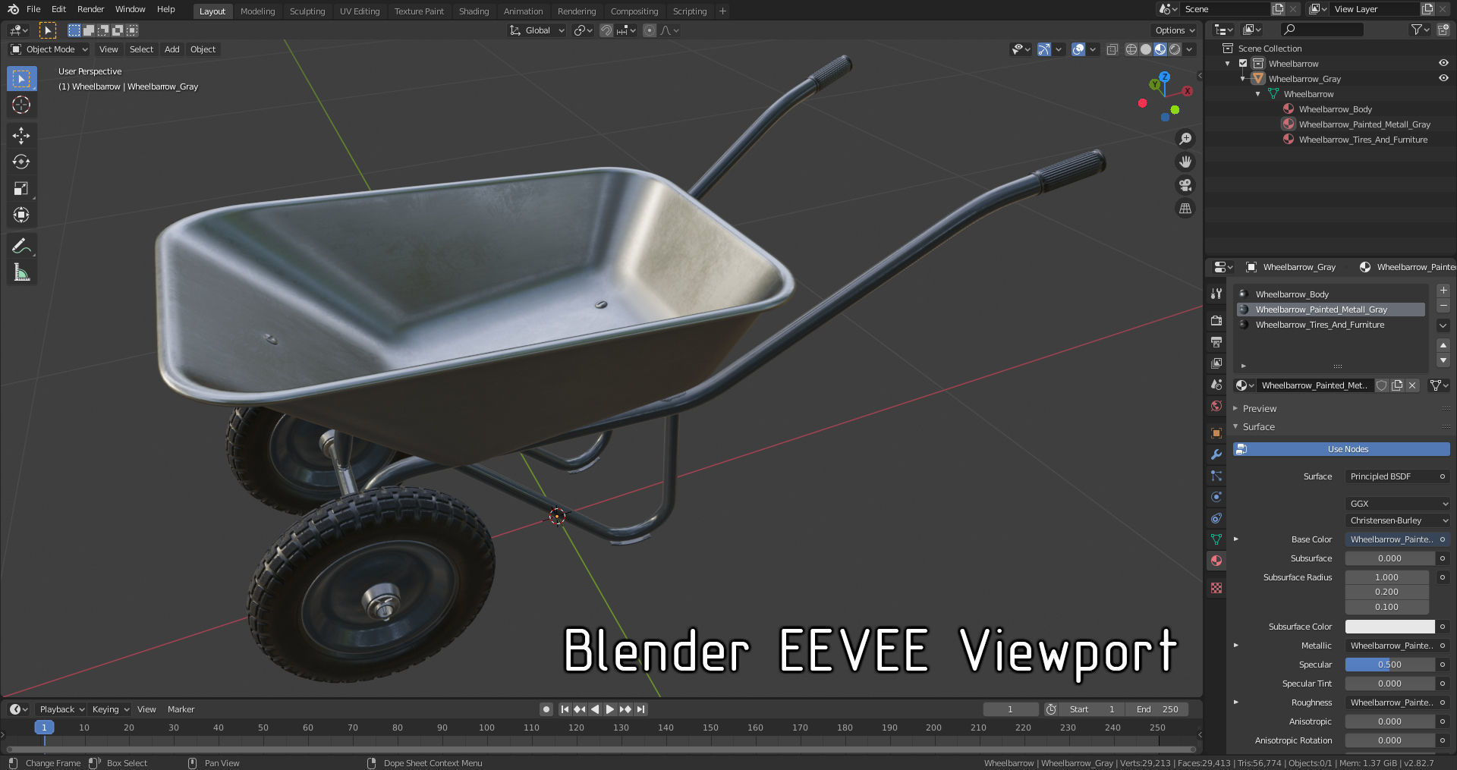
Task: Play the animation forward
Action: [x=610, y=709]
